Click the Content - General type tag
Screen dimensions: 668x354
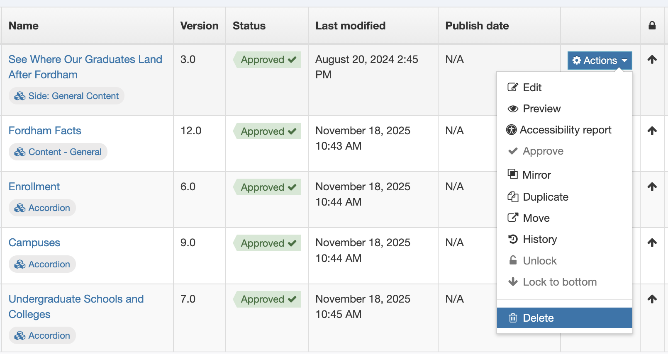point(58,152)
